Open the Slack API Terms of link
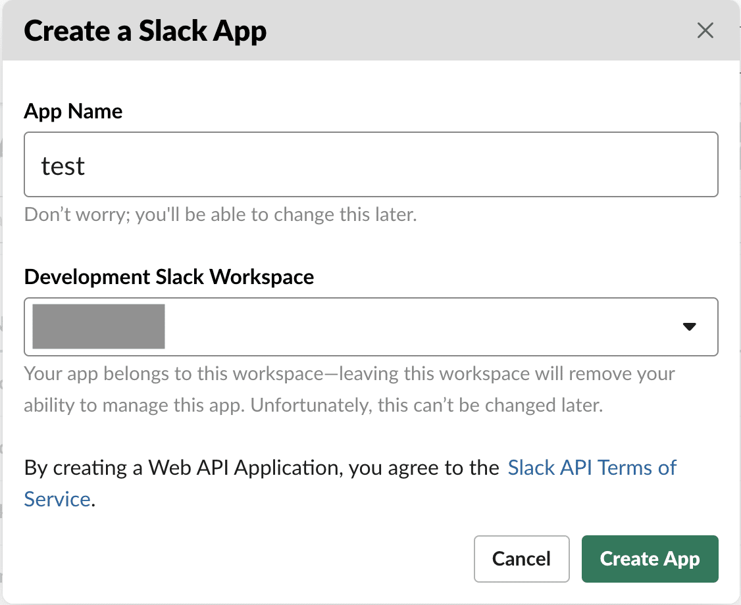 pyautogui.click(x=592, y=468)
